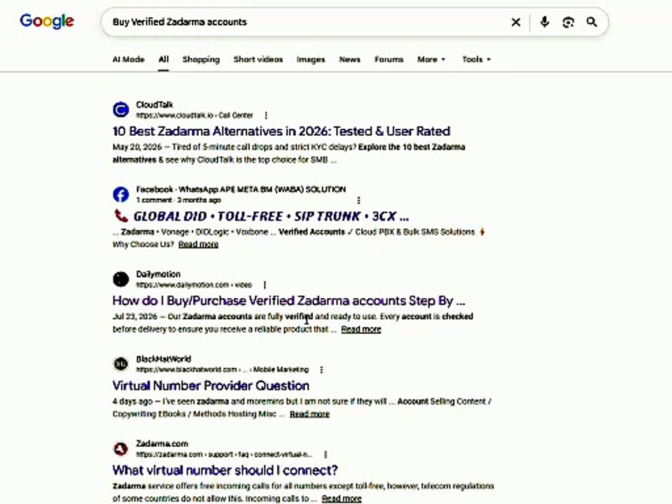This screenshot has width=672, height=504.
Task: Expand Read more on the Dailymotion snippet
Action: 361,329
